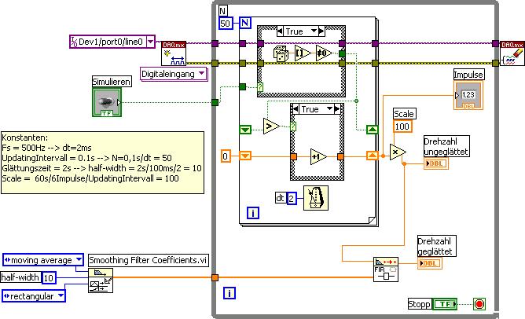525x319 pixels.
Task: Select the Multiply node
Action: [398, 152]
